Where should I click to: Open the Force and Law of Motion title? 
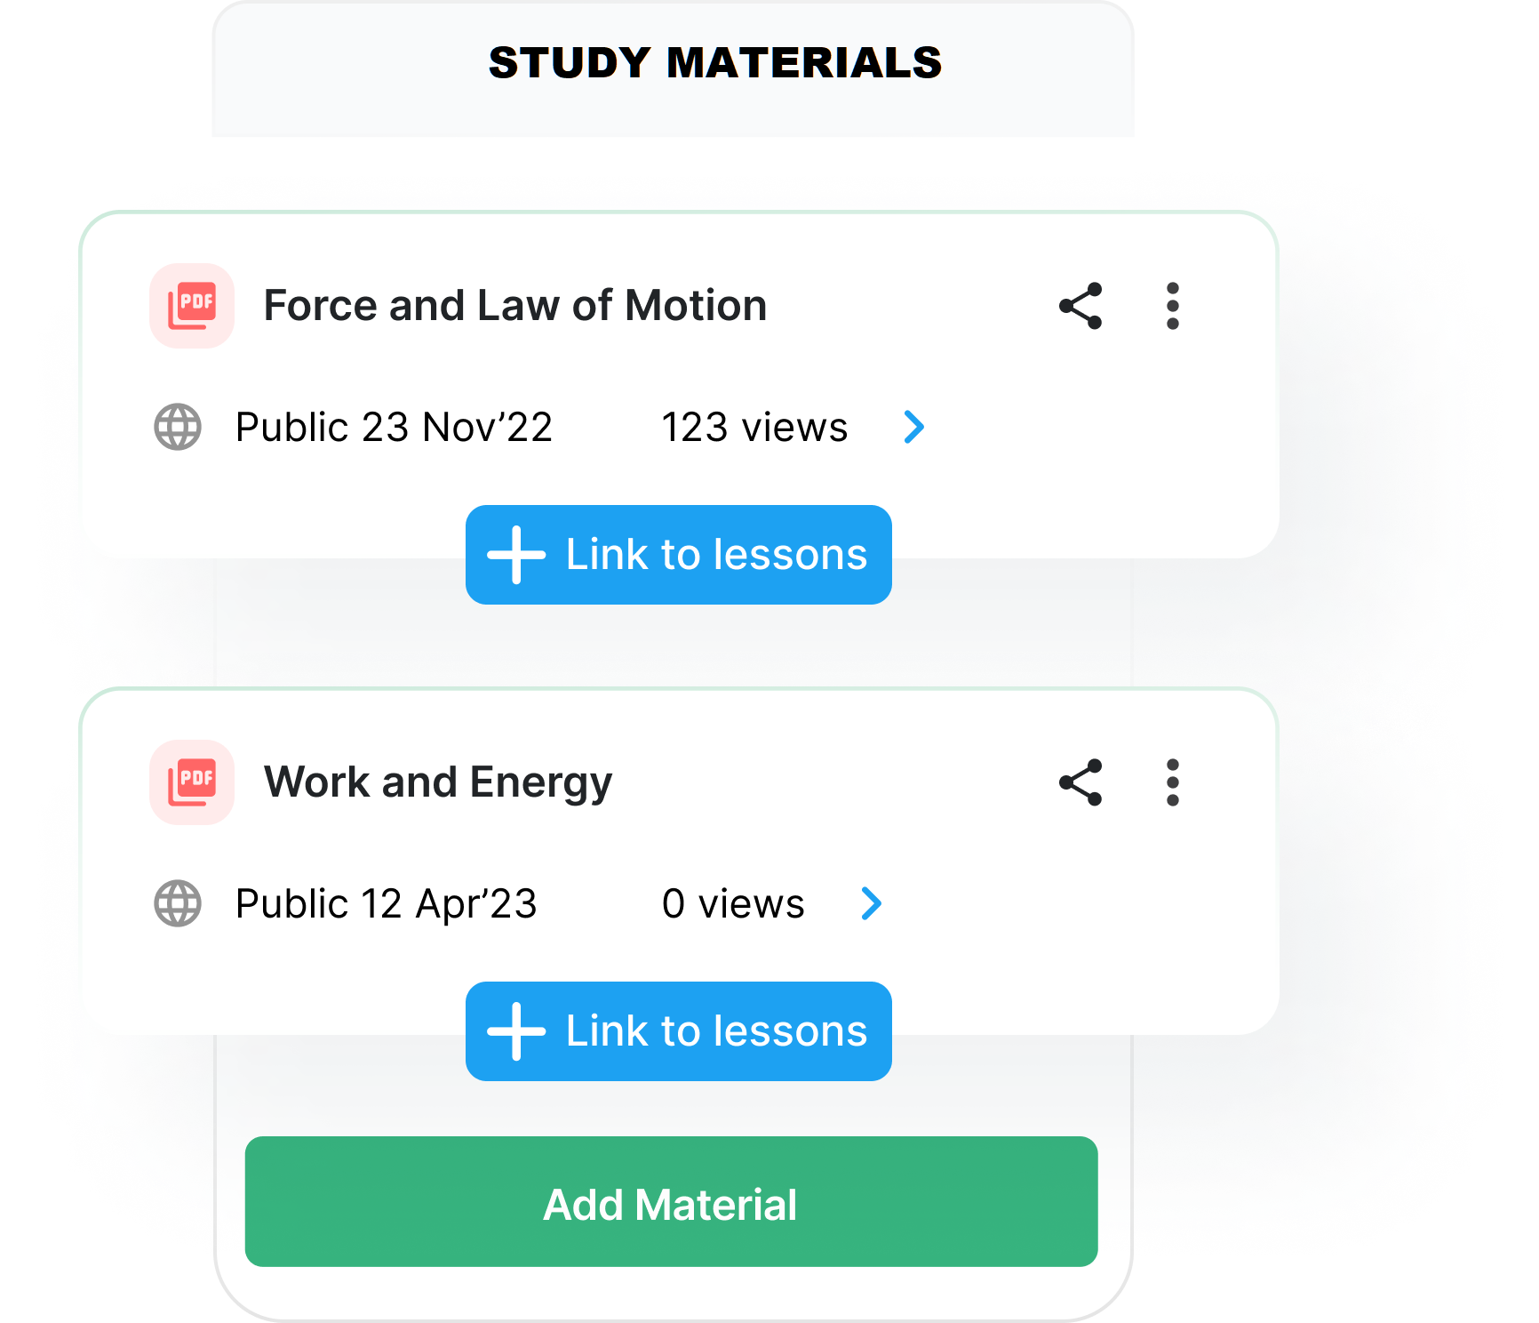click(515, 306)
